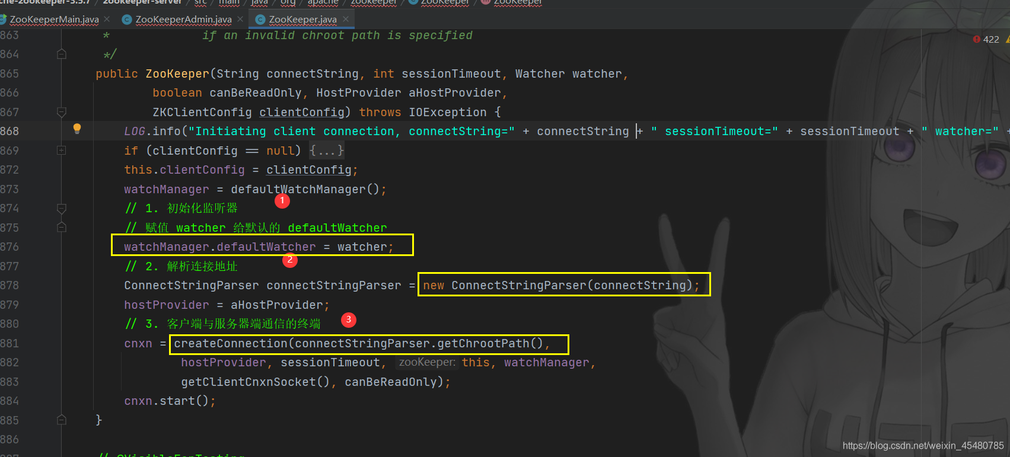Click the ZKClientConfig type on line 867
Image resolution: width=1010 pixels, height=457 pixels.
tap(202, 112)
